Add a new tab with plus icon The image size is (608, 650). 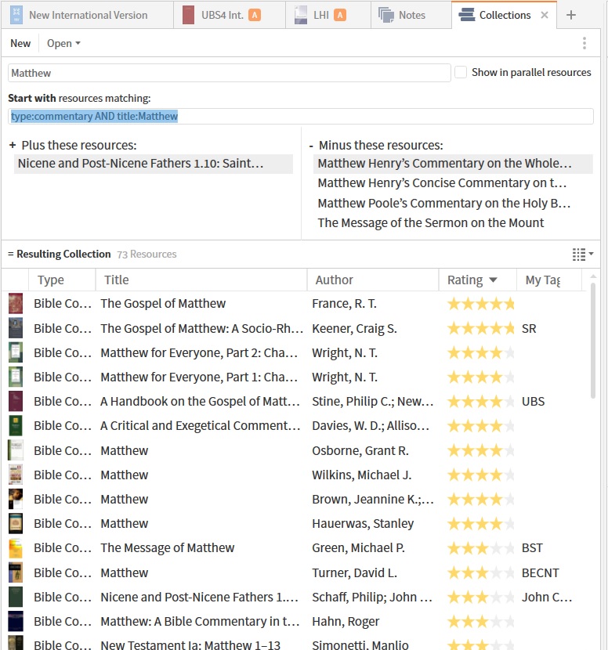(571, 15)
